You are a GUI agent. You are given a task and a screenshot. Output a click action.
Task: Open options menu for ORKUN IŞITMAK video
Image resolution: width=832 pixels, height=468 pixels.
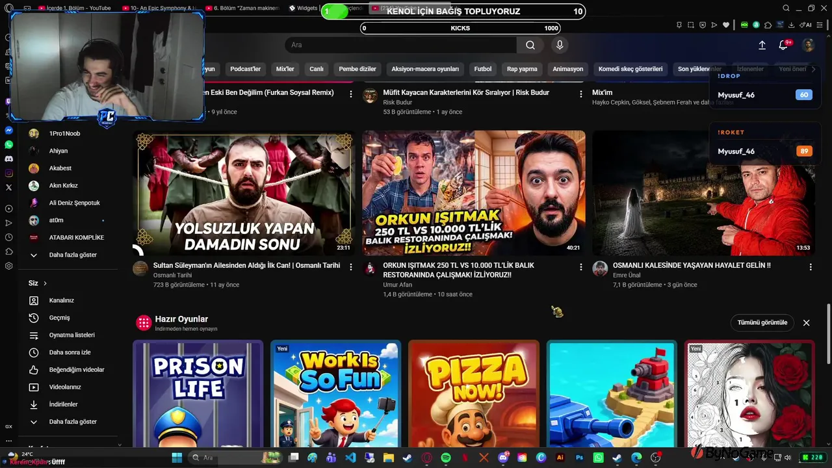click(x=581, y=267)
